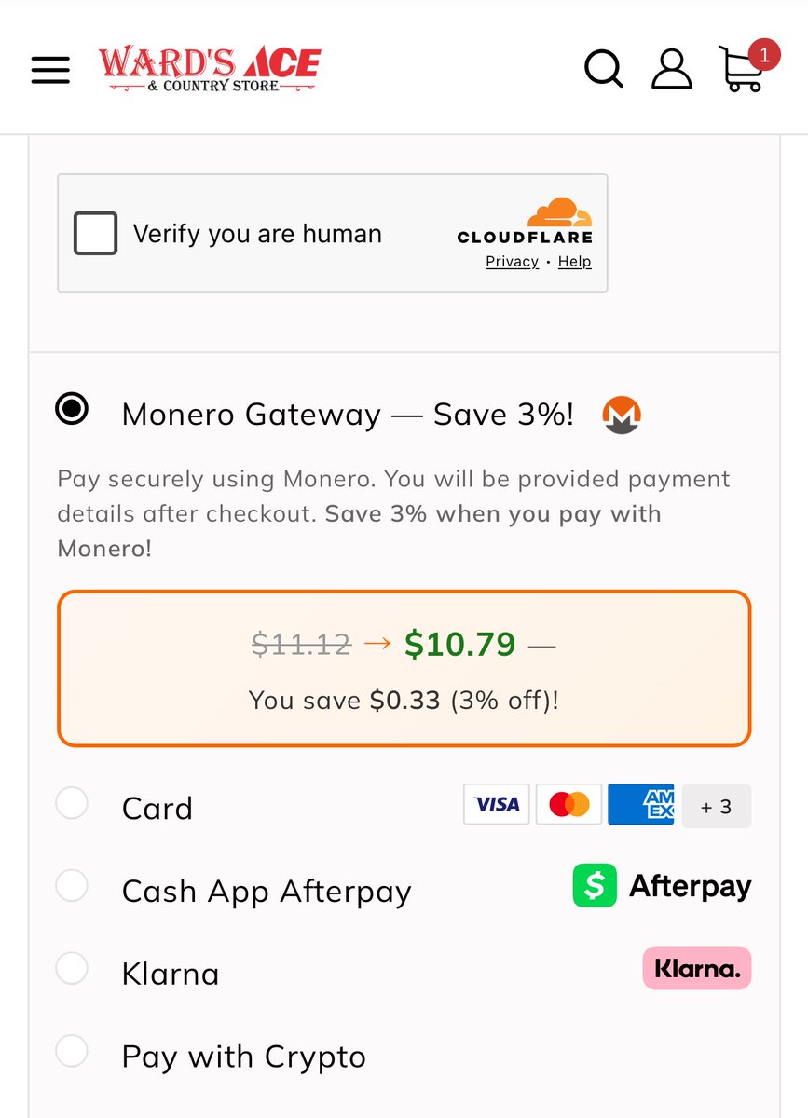This screenshot has height=1118, width=808.
Task: Open the hamburger navigation menu
Action: coord(50,70)
